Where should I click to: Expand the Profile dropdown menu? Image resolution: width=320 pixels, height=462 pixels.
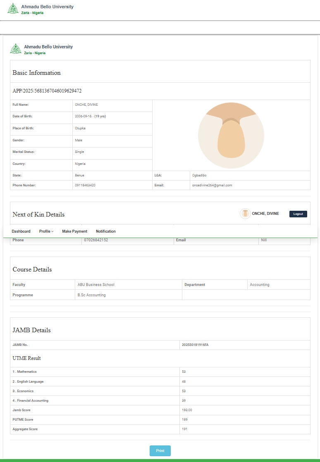[46, 231]
